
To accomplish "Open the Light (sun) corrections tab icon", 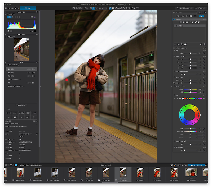I will (x=178, y=16).
